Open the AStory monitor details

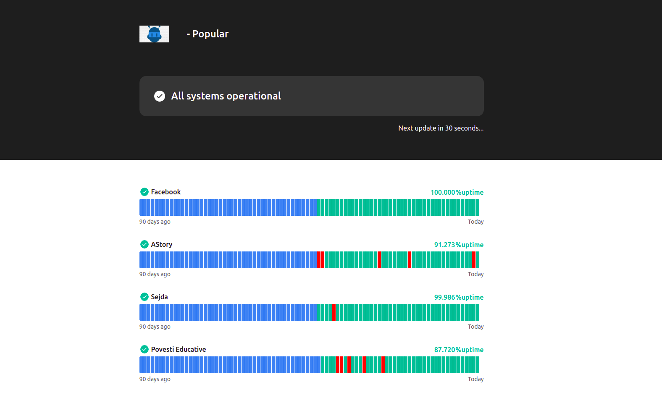162,244
